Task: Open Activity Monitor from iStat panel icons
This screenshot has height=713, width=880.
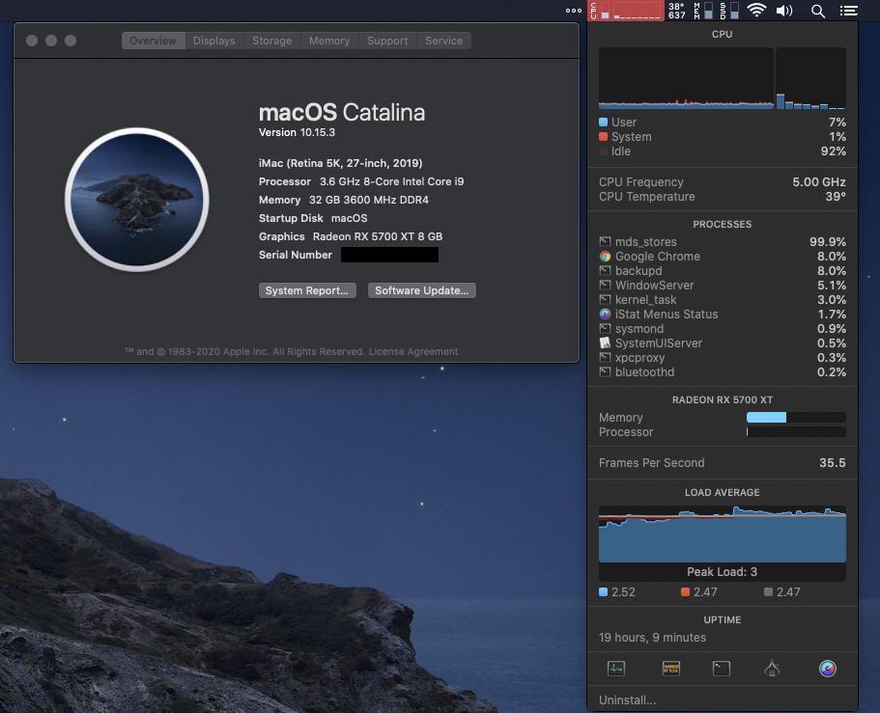Action: pyautogui.click(x=615, y=669)
